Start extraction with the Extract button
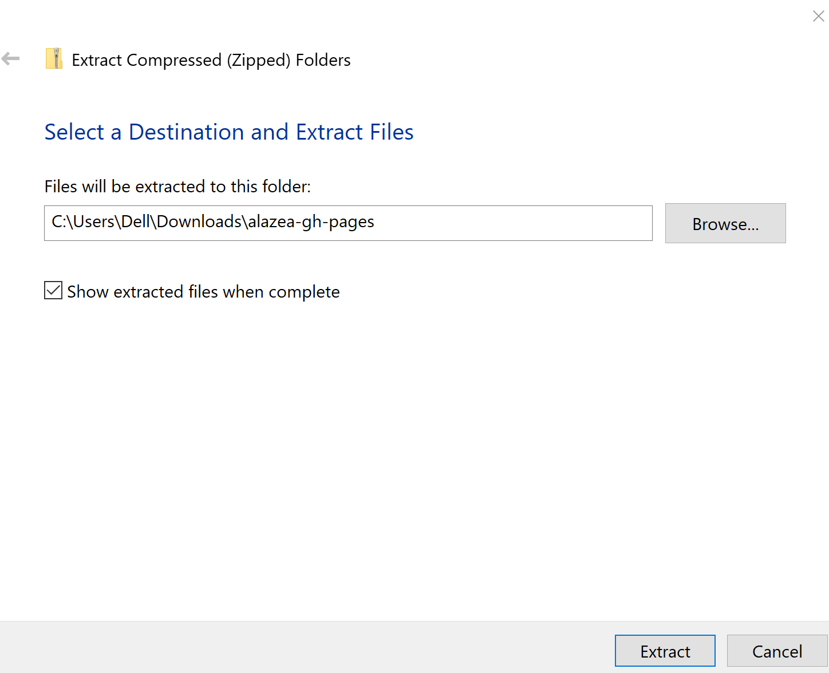Viewport: 829px width, 673px height. click(x=665, y=651)
